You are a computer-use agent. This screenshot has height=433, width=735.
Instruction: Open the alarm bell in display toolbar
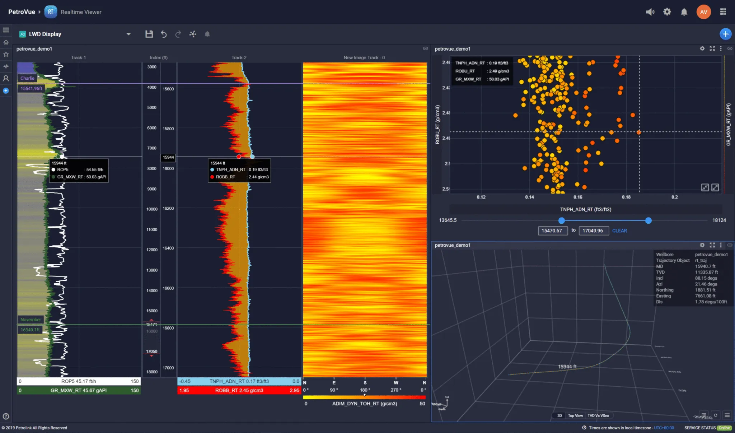click(207, 34)
